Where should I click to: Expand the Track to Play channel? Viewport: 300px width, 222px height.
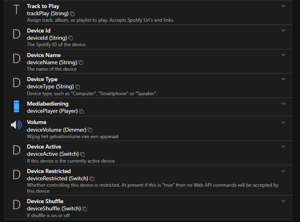tap(284, 6)
